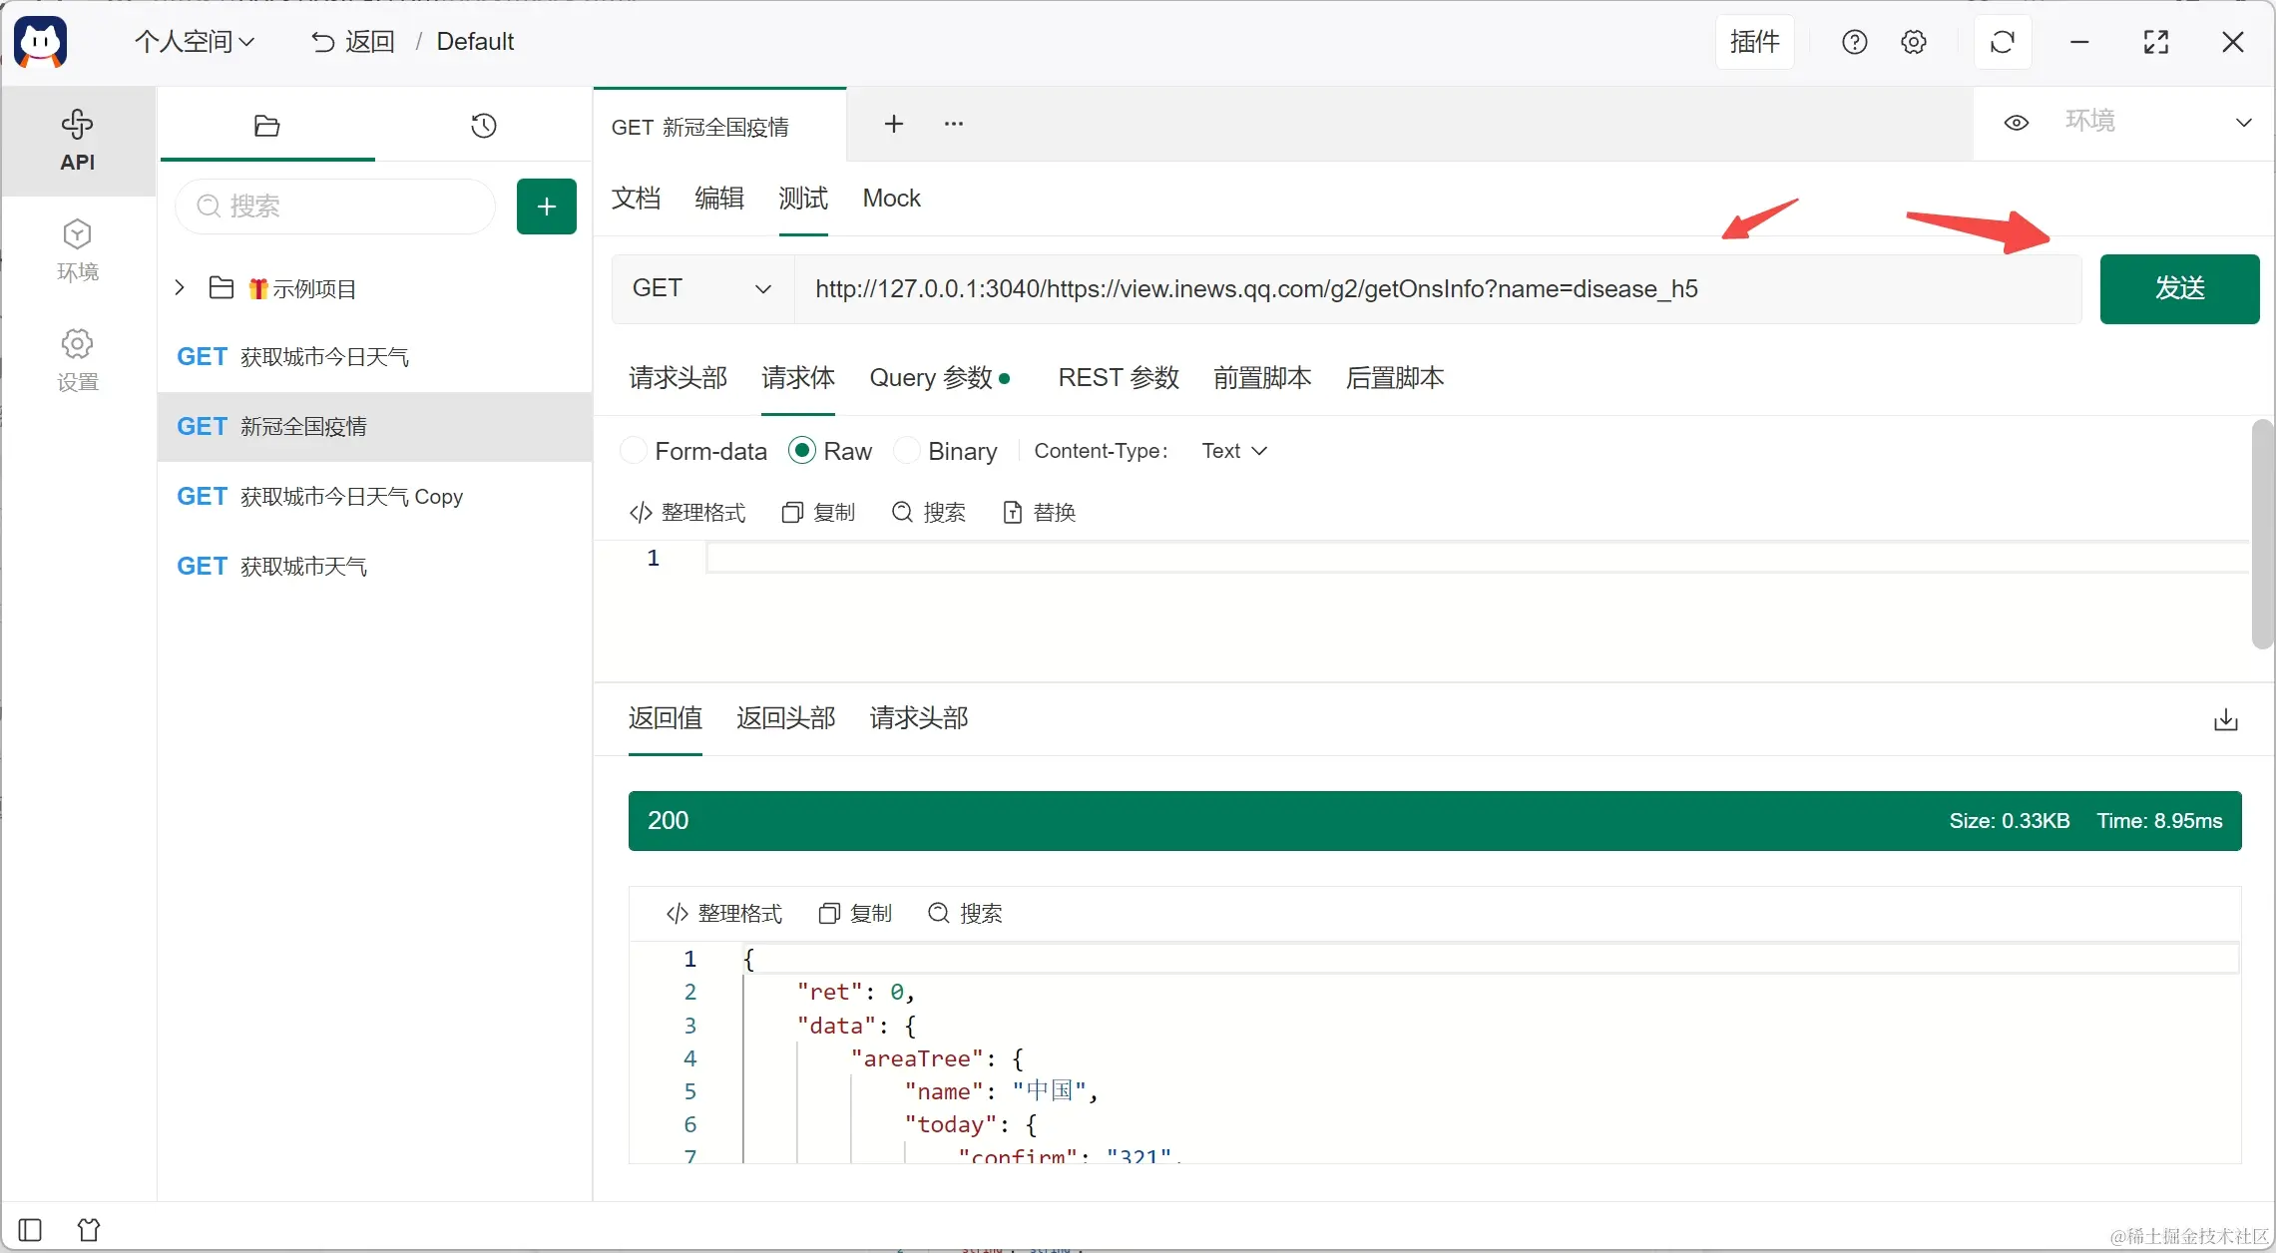
Task: Switch to the Mock tab
Action: [891, 199]
